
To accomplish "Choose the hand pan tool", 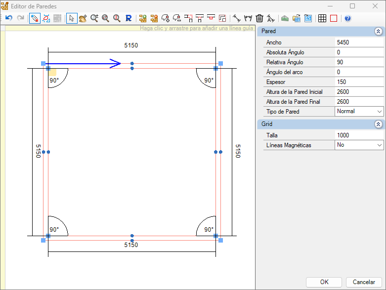I will coord(83,18).
